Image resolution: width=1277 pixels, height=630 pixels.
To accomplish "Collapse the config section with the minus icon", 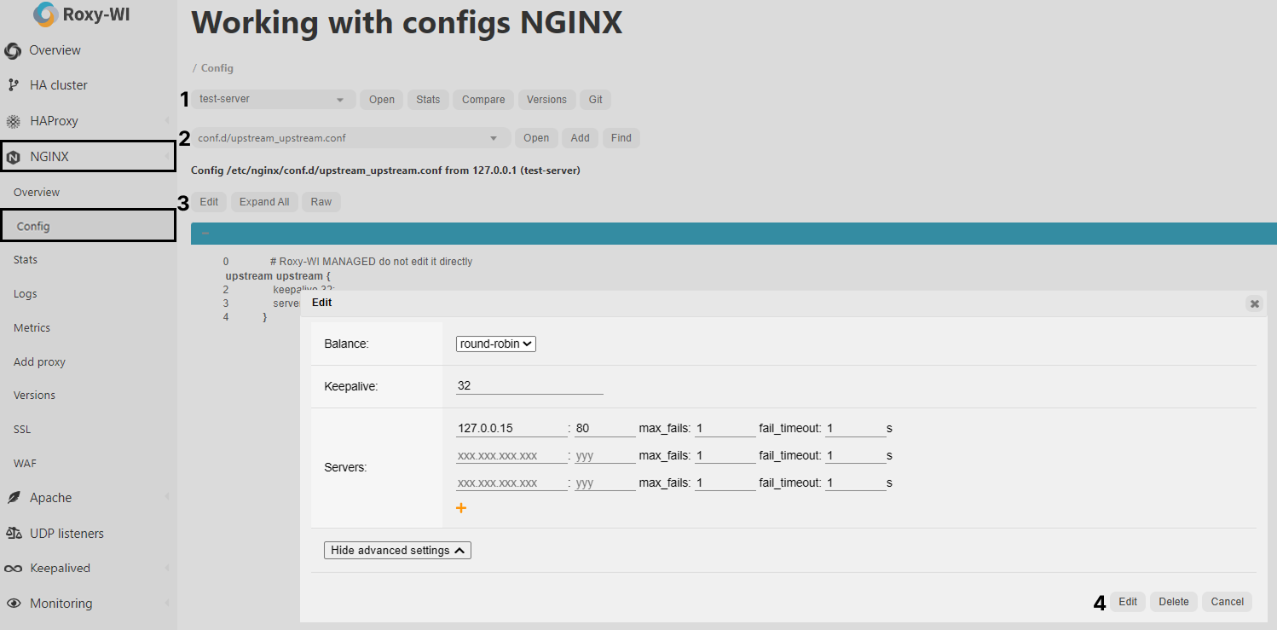I will coord(205,234).
